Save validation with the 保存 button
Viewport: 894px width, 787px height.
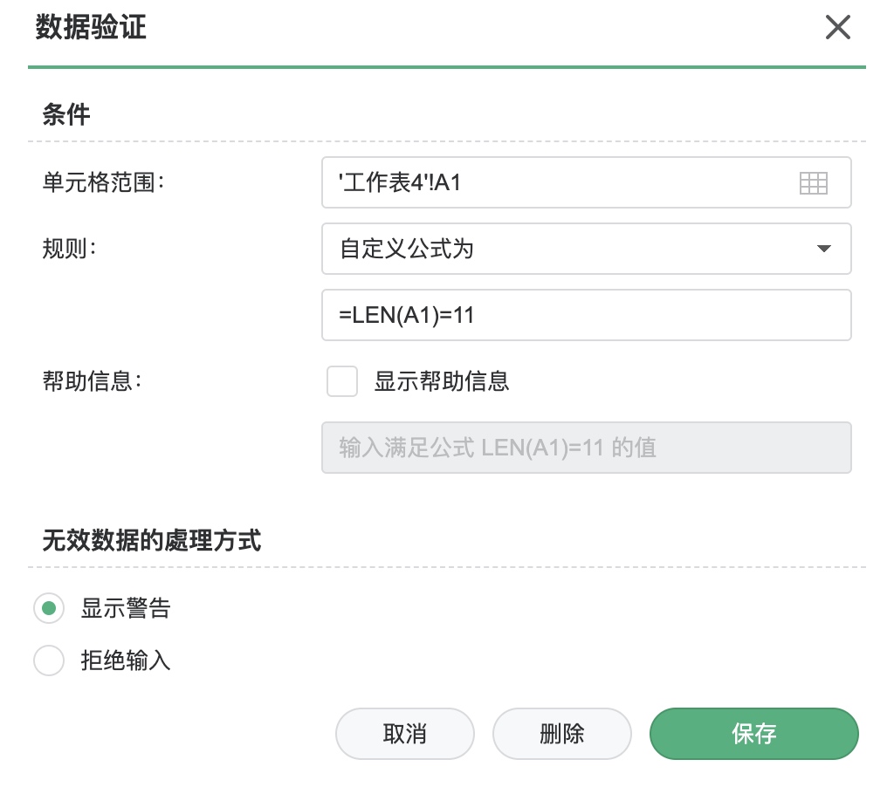point(753,734)
